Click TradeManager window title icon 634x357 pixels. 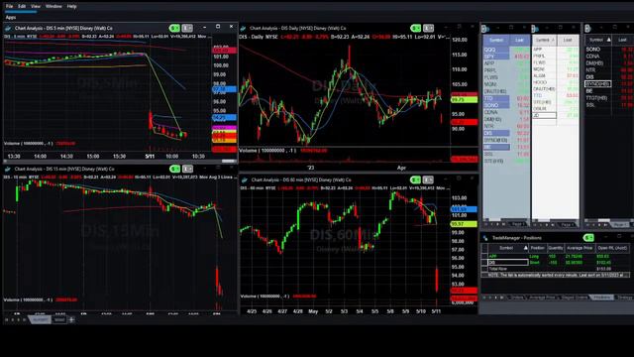pyautogui.click(x=485, y=238)
